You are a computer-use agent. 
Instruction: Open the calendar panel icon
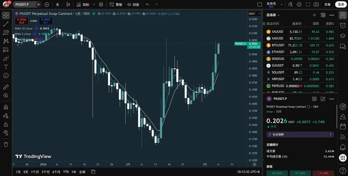click(342, 126)
